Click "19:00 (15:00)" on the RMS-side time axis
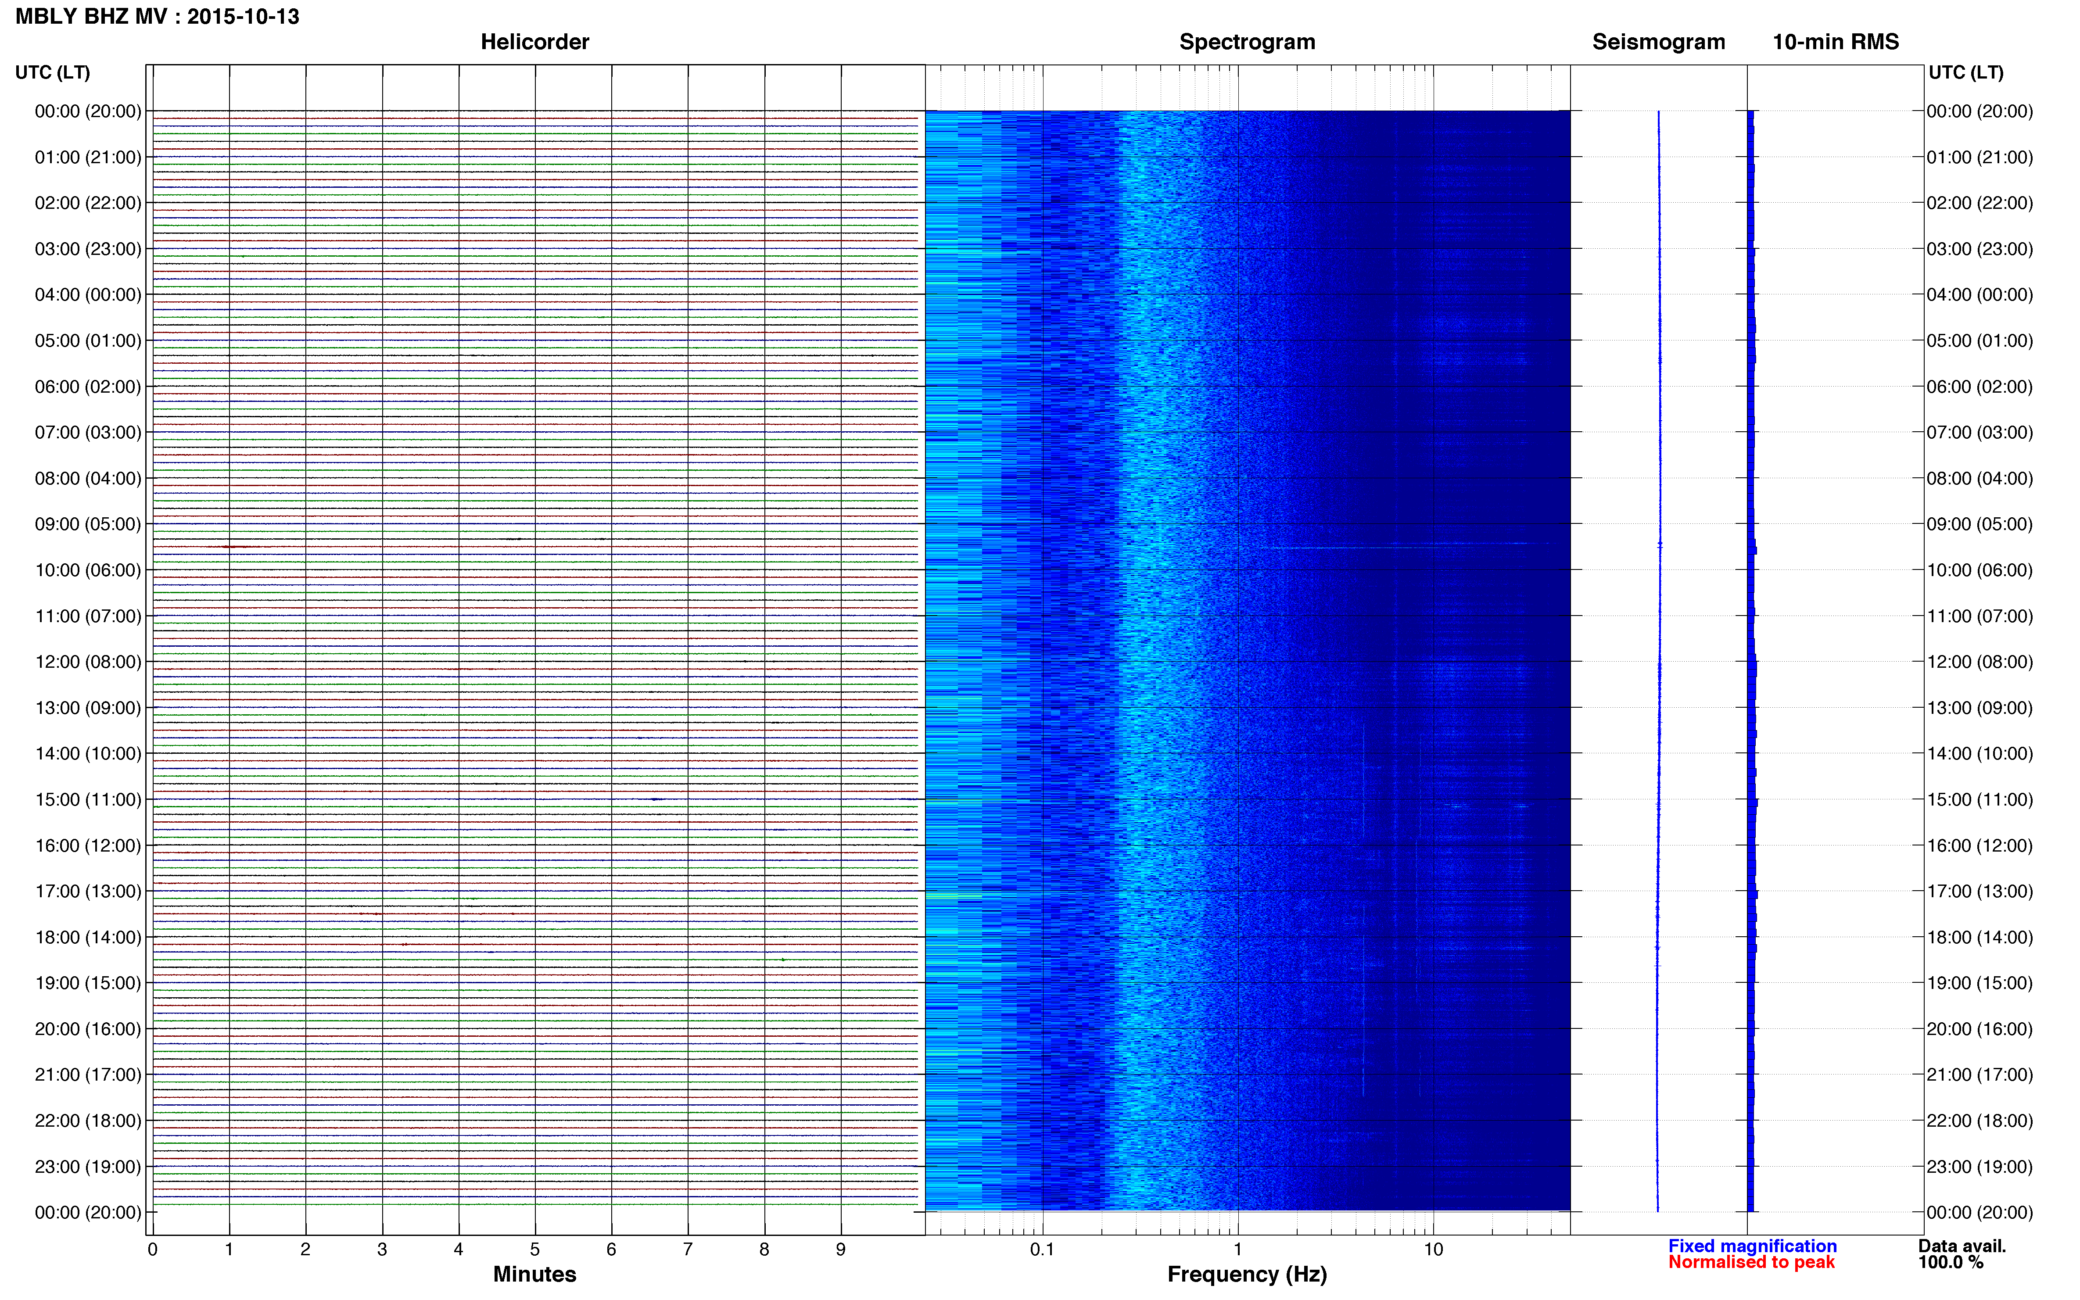This screenshot has width=2080, height=1300. coord(1980,983)
